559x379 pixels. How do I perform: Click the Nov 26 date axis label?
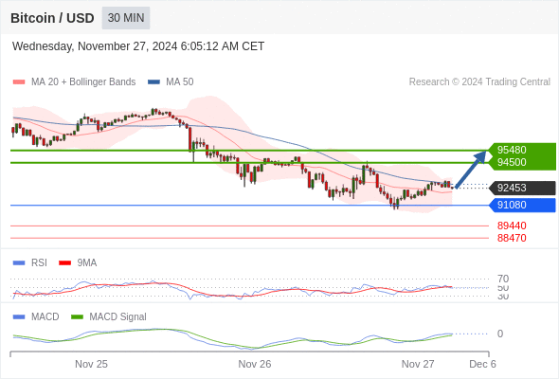[255, 364]
